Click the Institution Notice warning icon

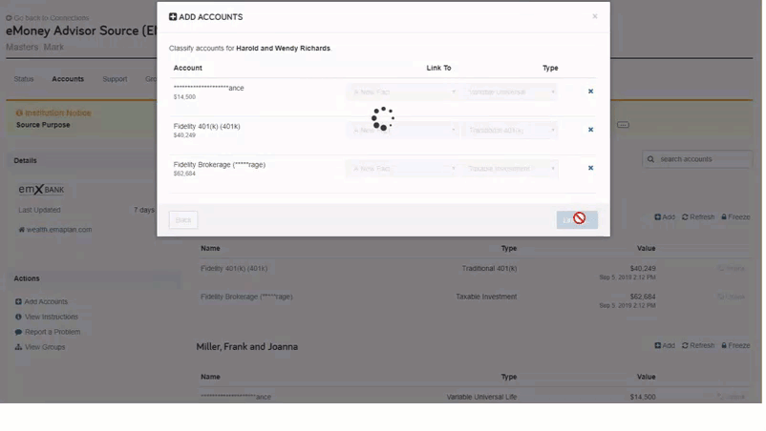pyautogui.click(x=19, y=113)
